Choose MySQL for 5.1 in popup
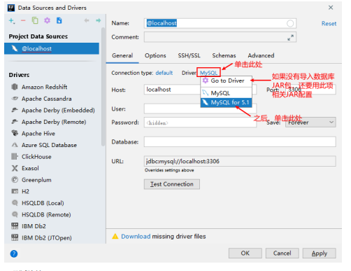 click(226, 102)
